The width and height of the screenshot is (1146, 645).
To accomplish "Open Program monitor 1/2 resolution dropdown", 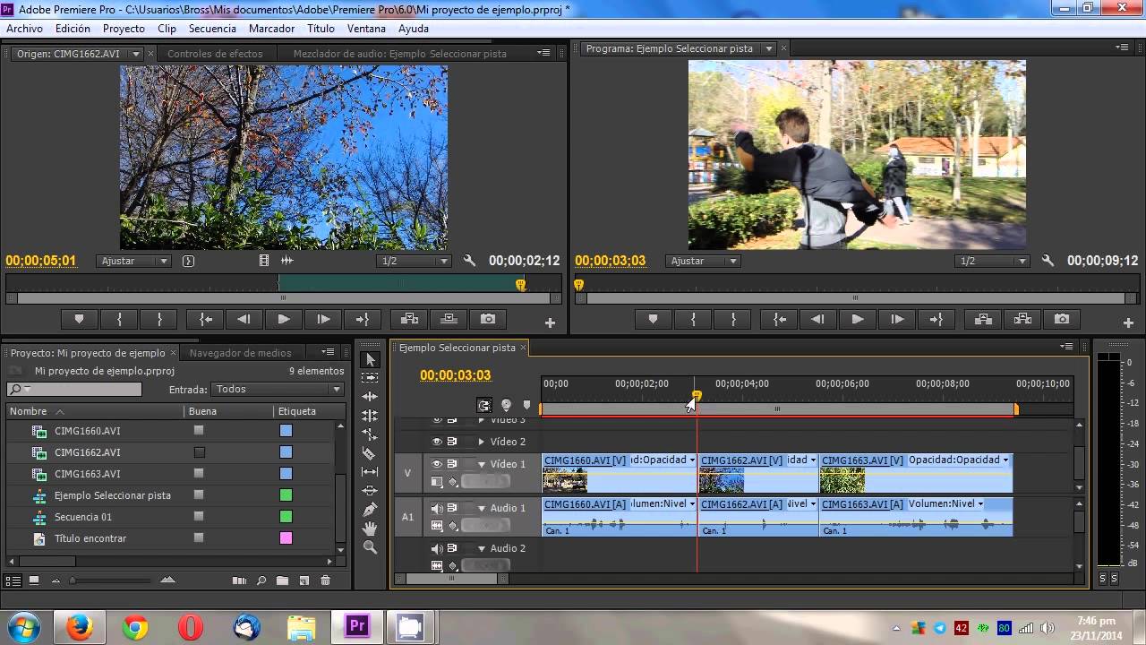I will pos(992,261).
